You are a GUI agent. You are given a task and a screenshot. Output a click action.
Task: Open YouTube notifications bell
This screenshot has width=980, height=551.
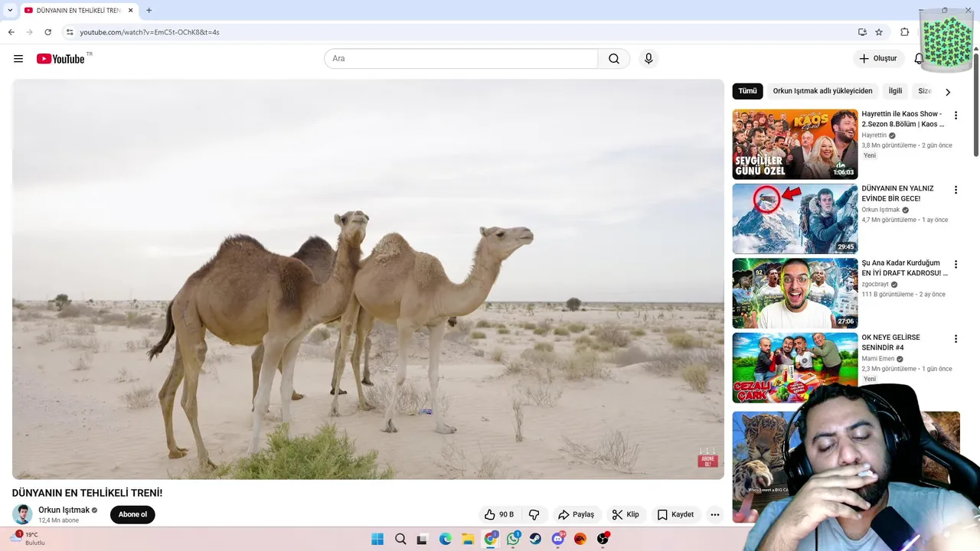pyautogui.click(x=919, y=59)
